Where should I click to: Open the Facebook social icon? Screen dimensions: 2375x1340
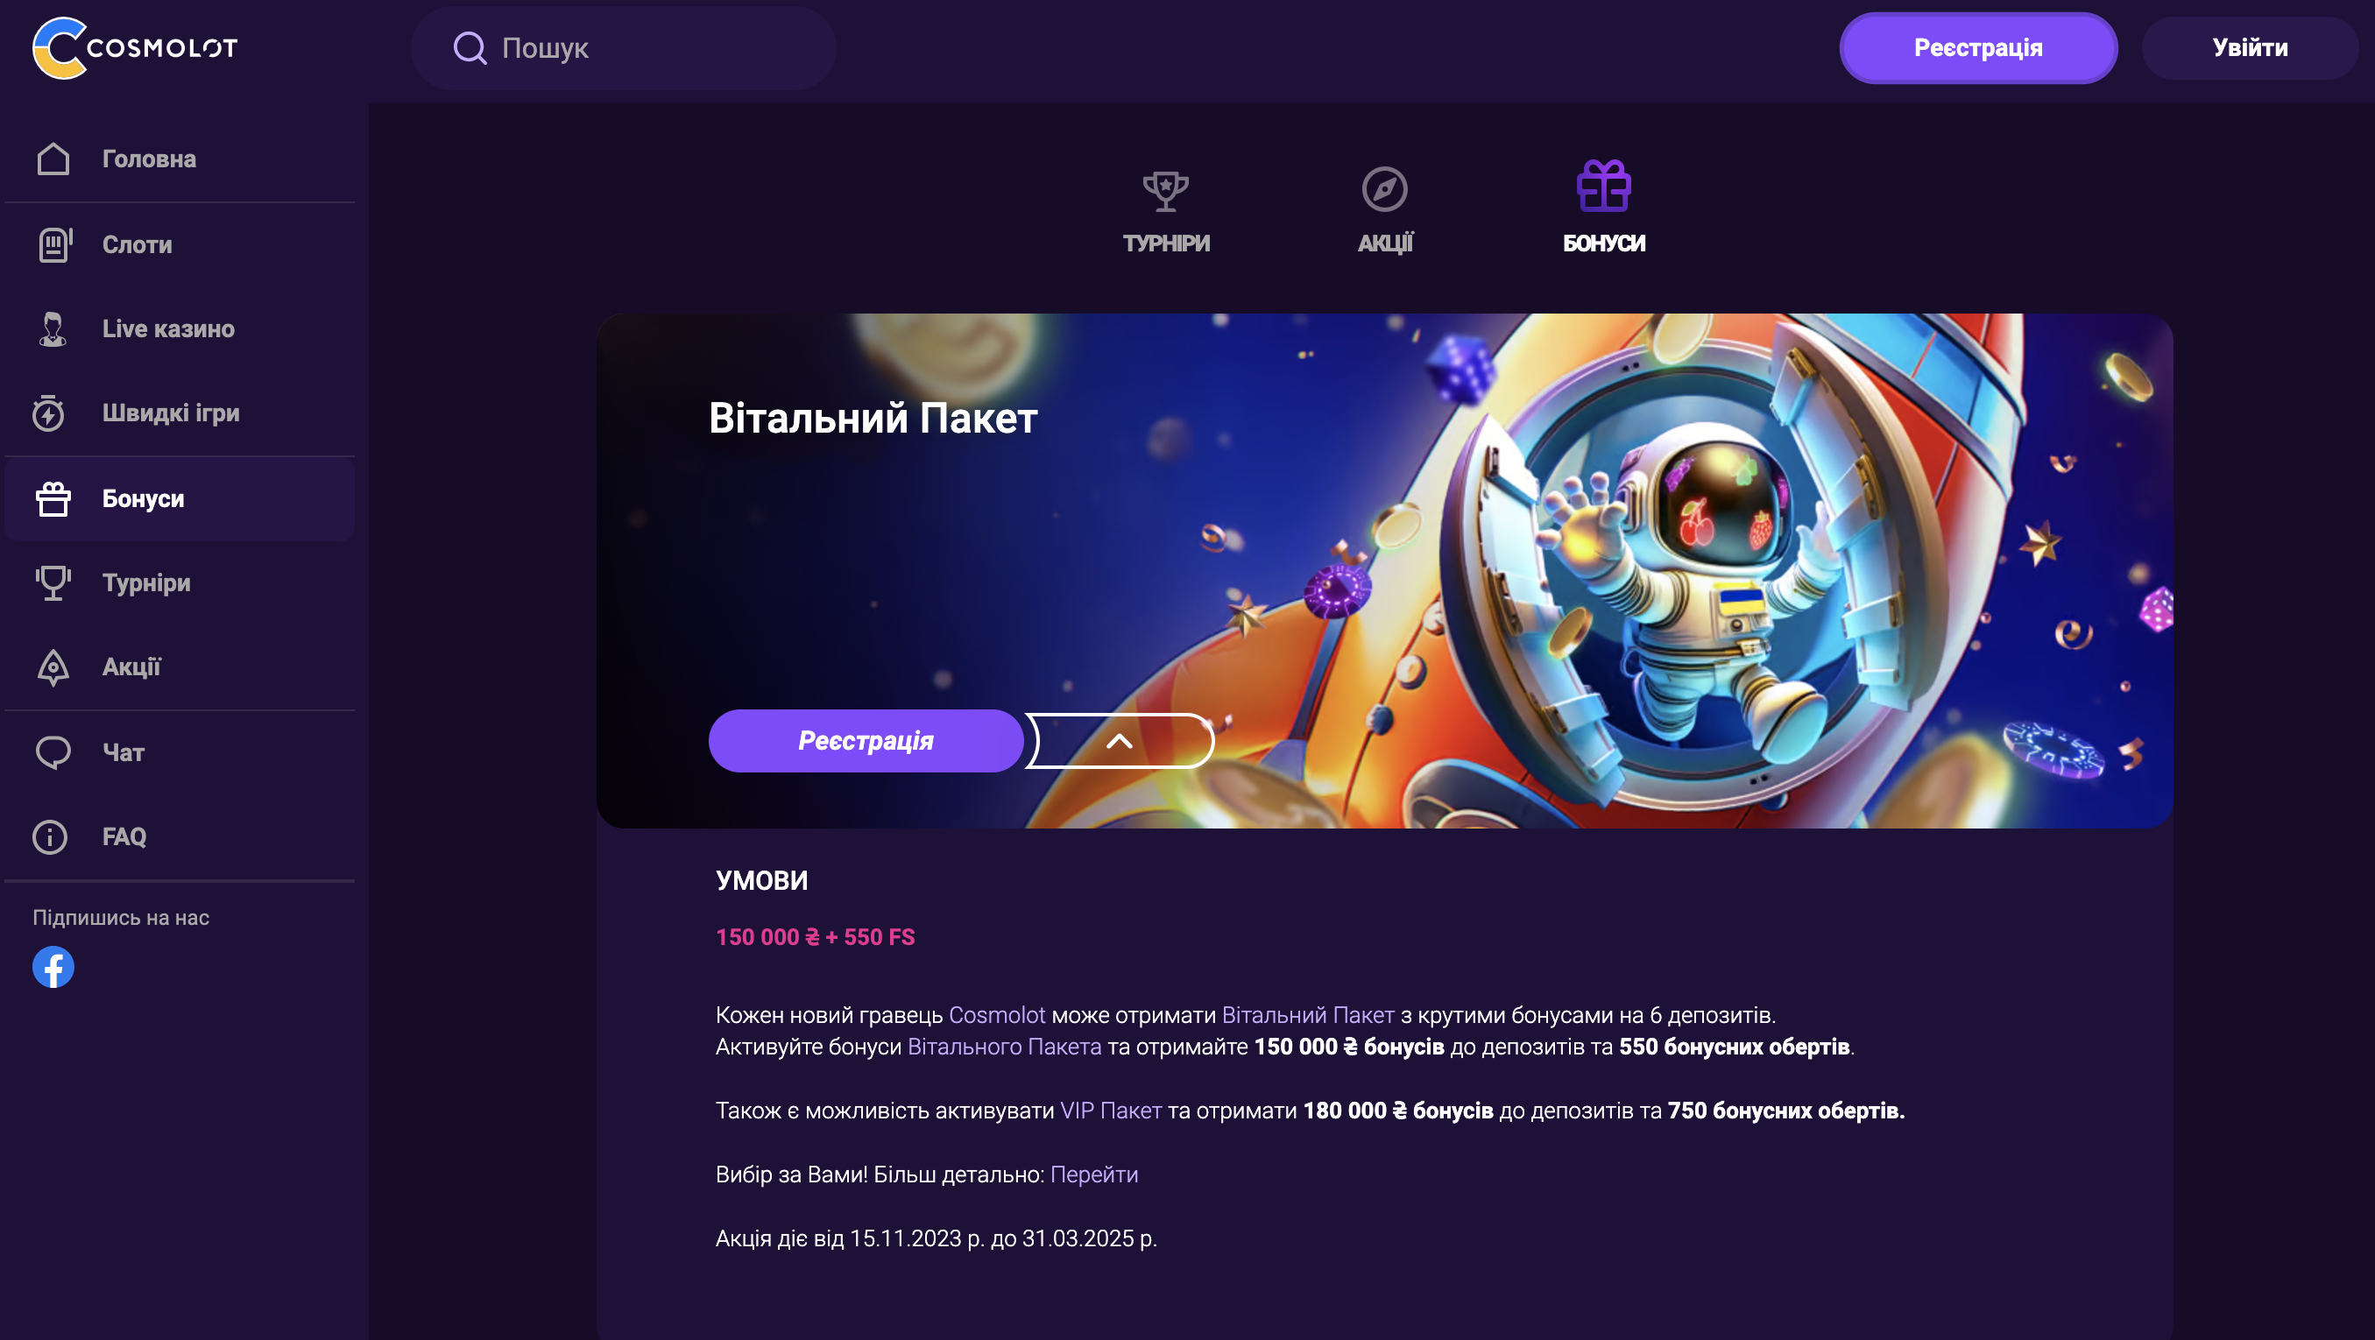[x=53, y=967]
